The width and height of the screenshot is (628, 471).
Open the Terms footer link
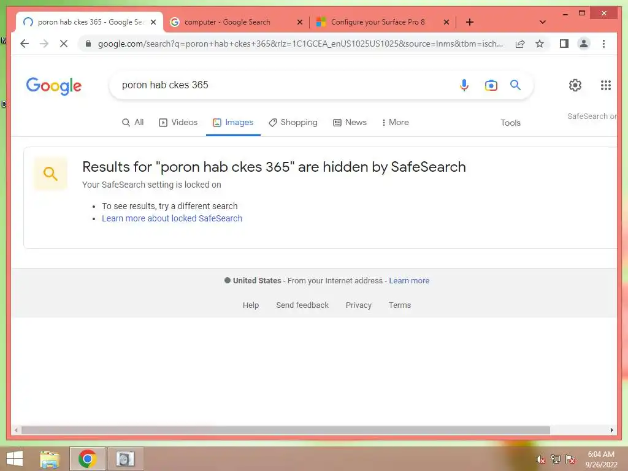point(400,305)
